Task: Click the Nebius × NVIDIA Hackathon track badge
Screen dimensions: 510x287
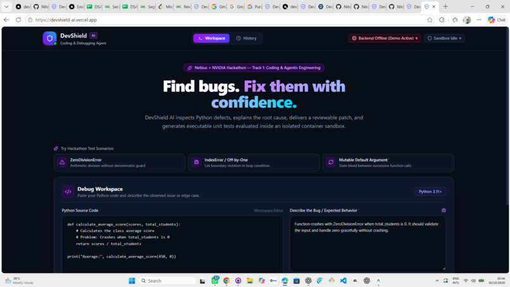Action: (x=254, y=68)
